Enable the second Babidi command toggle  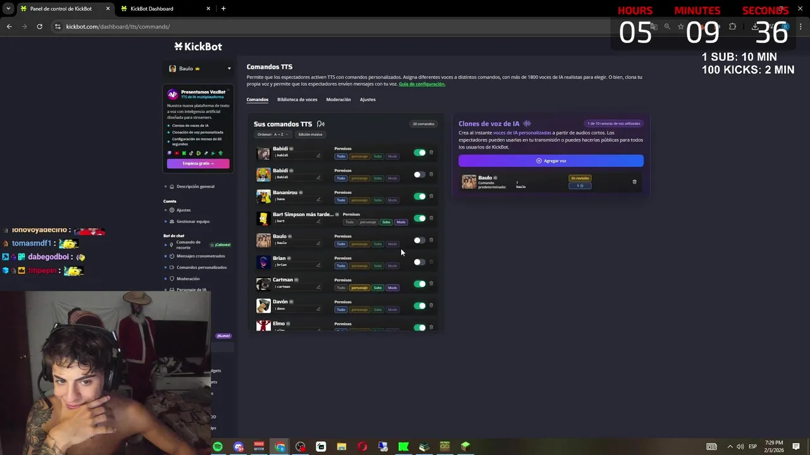click(x=420, y=174)
